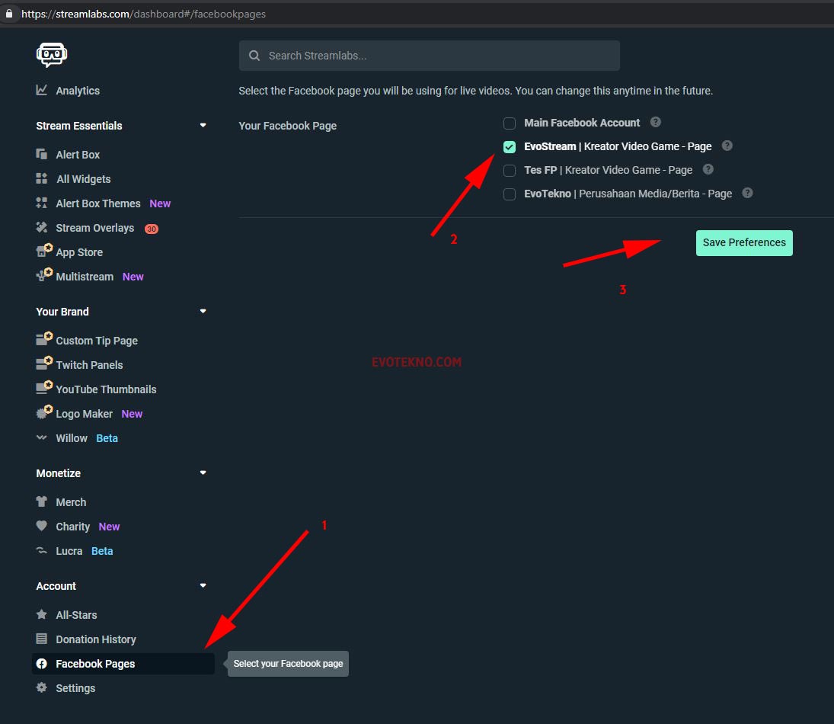
Task: Open YouTube Thumbnails link
Action: pyautogui.click(x=106, y=389)
